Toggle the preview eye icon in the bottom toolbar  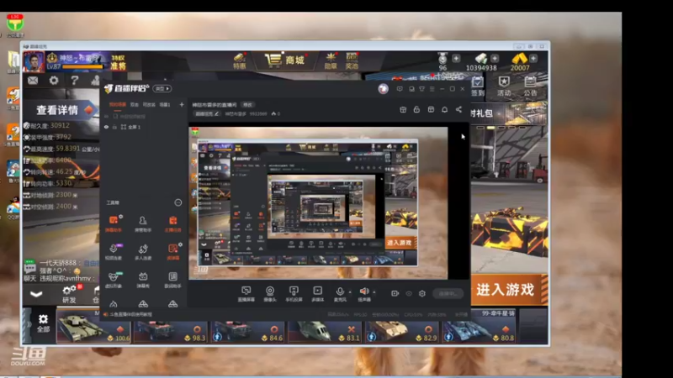click(409, 293)
